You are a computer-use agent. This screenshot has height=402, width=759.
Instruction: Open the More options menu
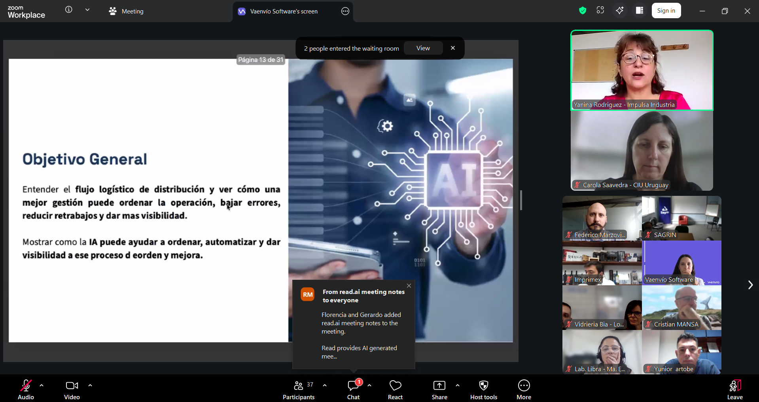click(524, 390)
